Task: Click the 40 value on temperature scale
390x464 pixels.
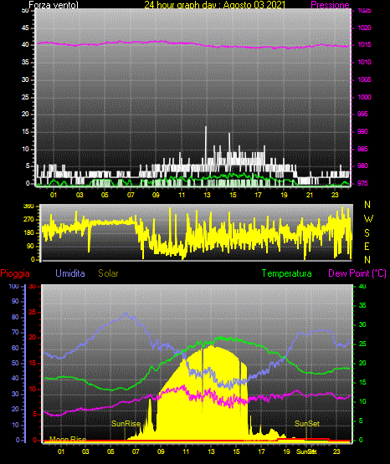Action: click(x=362, y=286)
